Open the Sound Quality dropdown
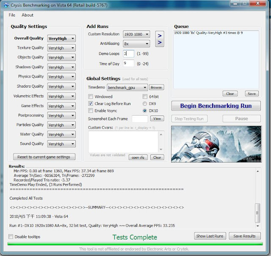Screen dimensions: 271x256 [x=61, y=144]
